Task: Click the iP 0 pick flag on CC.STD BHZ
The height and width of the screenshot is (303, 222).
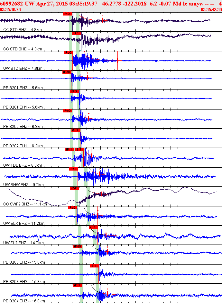Action: click(68, 14)
